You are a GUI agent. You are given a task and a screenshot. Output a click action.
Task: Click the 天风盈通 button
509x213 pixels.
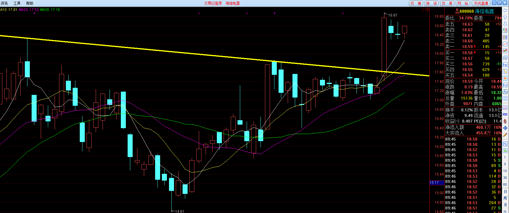point(481,3)
